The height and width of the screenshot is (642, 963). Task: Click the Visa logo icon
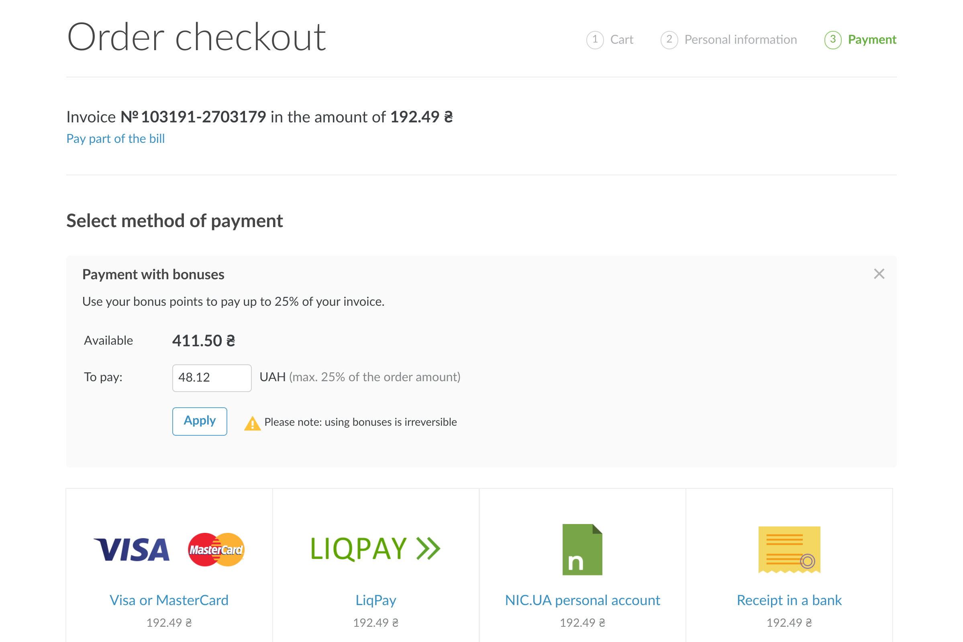[x=132, y=549]
